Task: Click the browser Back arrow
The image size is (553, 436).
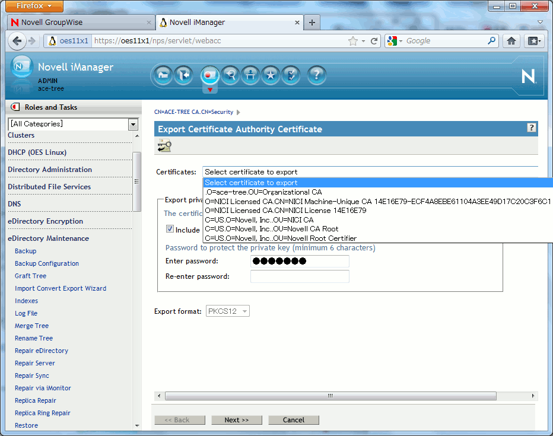Action: pos(17,41)
